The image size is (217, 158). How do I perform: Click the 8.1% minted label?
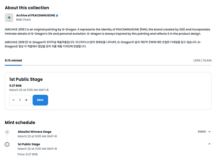point(13,60)
